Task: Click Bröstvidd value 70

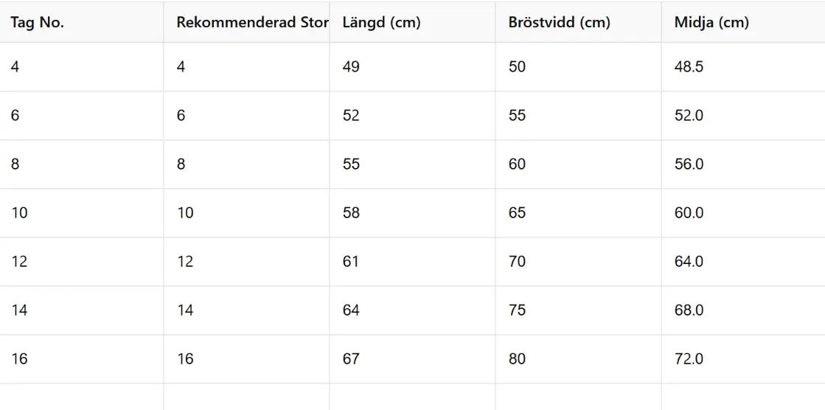Action: (x=517, y=261)
